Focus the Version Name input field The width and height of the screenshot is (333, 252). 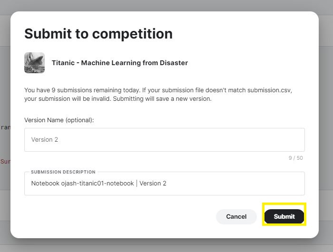(164, 140)
